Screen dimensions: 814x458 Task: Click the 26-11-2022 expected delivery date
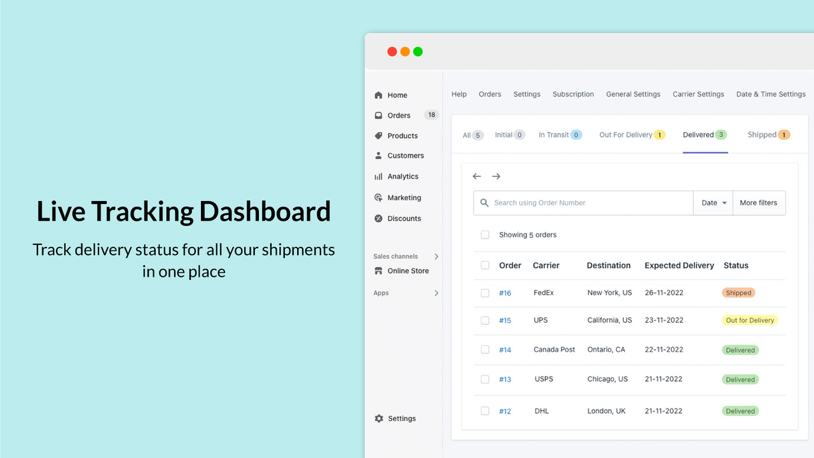pos(663,293)
